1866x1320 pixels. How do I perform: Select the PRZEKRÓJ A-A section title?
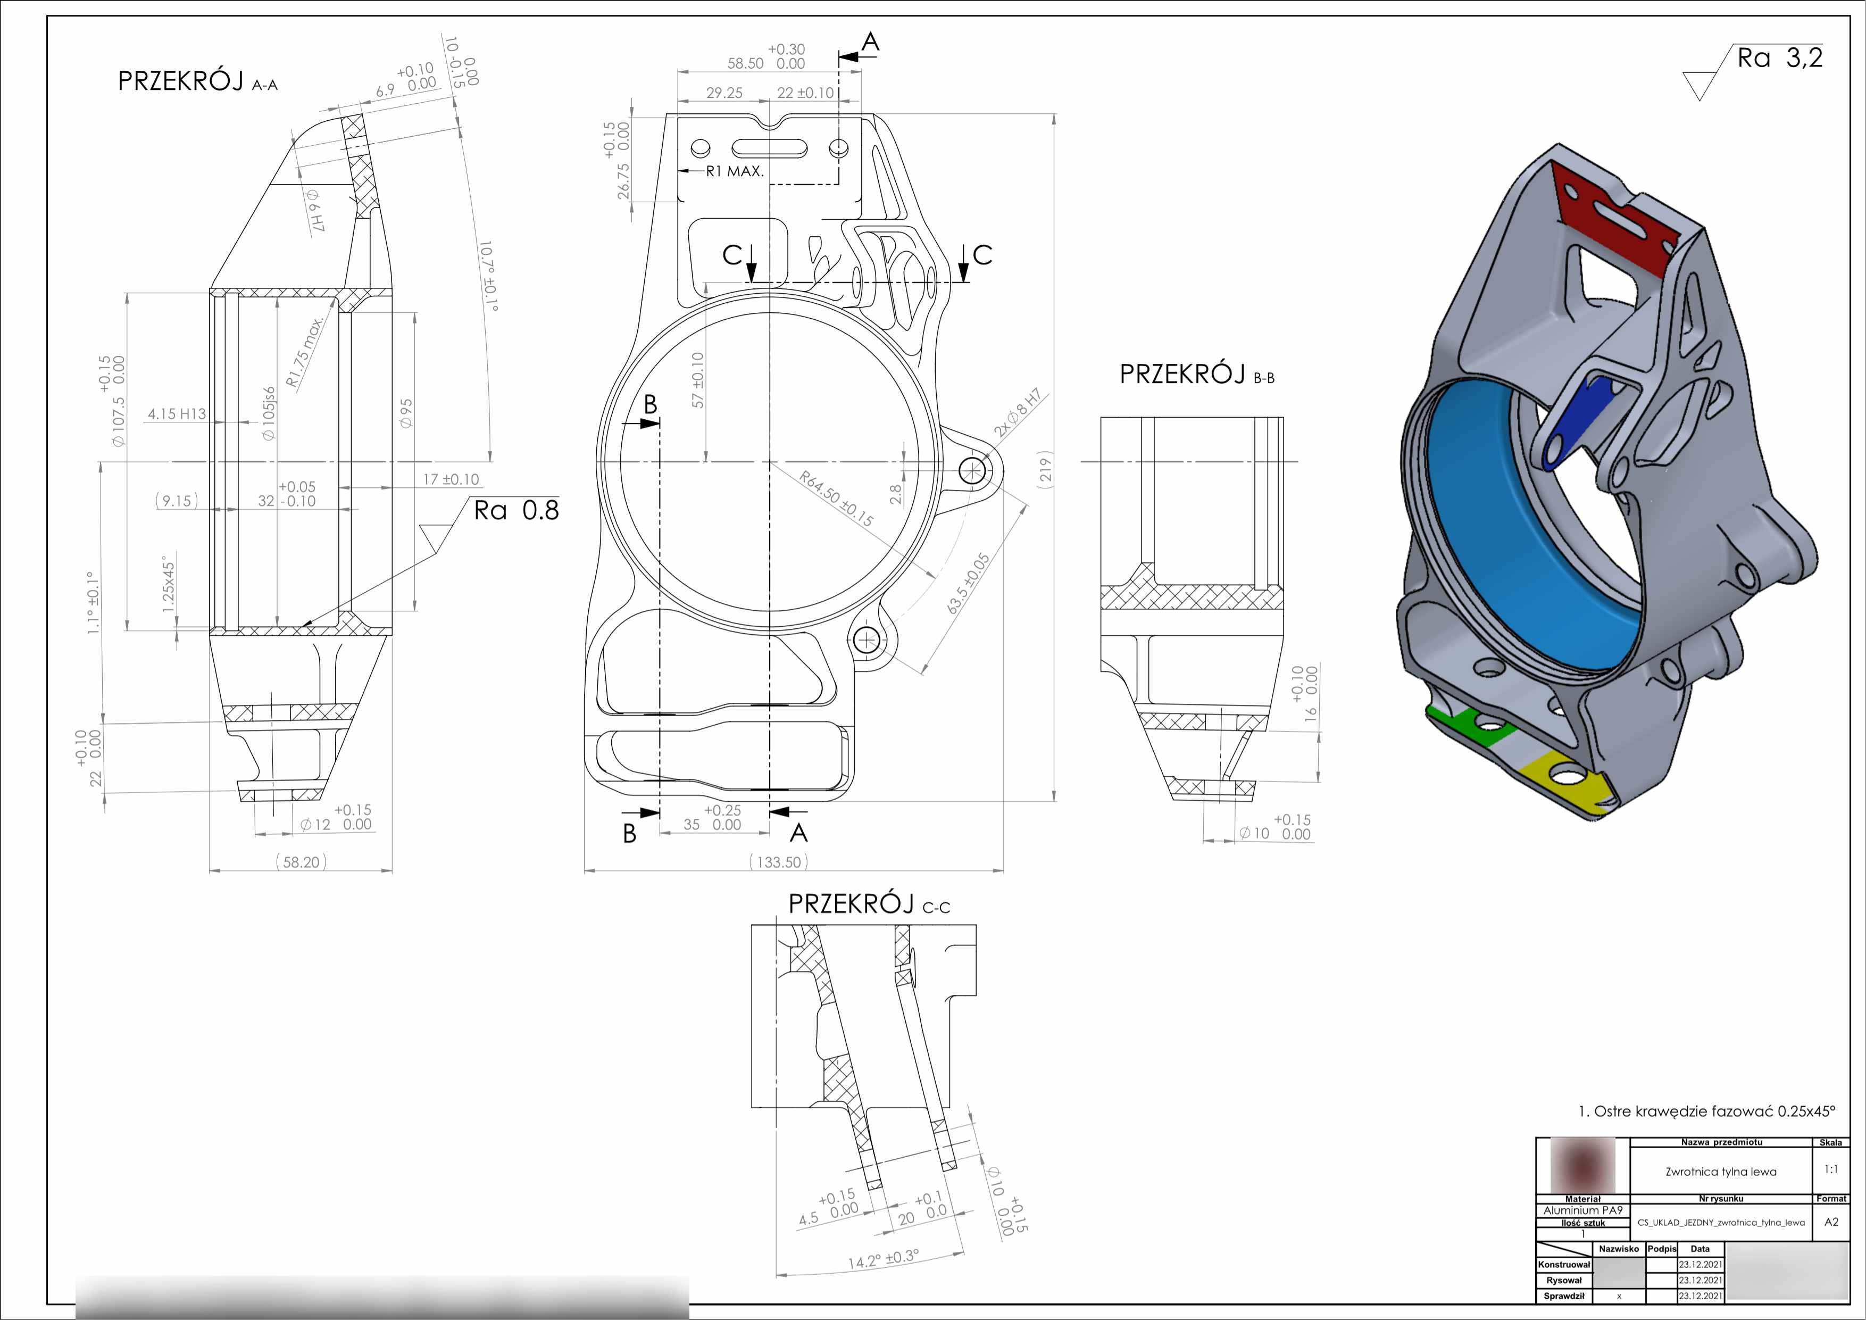[x=197, y=81]
